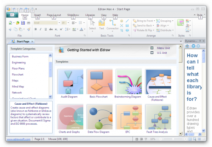This screenshot has height=147, width=212.
Task: Open the Libraries ribbon tab
Action: tap(90, 15)
